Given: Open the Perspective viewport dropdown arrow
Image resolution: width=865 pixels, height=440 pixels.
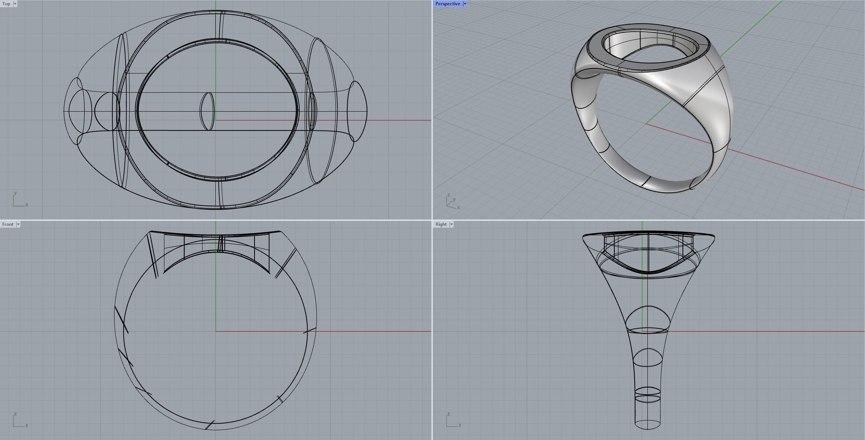Looking at the screenshot, I should point(465,4).
